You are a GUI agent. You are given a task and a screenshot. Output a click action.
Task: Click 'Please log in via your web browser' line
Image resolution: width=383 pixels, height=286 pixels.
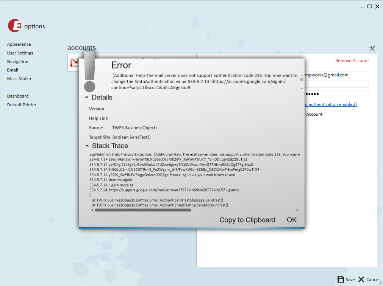tap(163, 175)
